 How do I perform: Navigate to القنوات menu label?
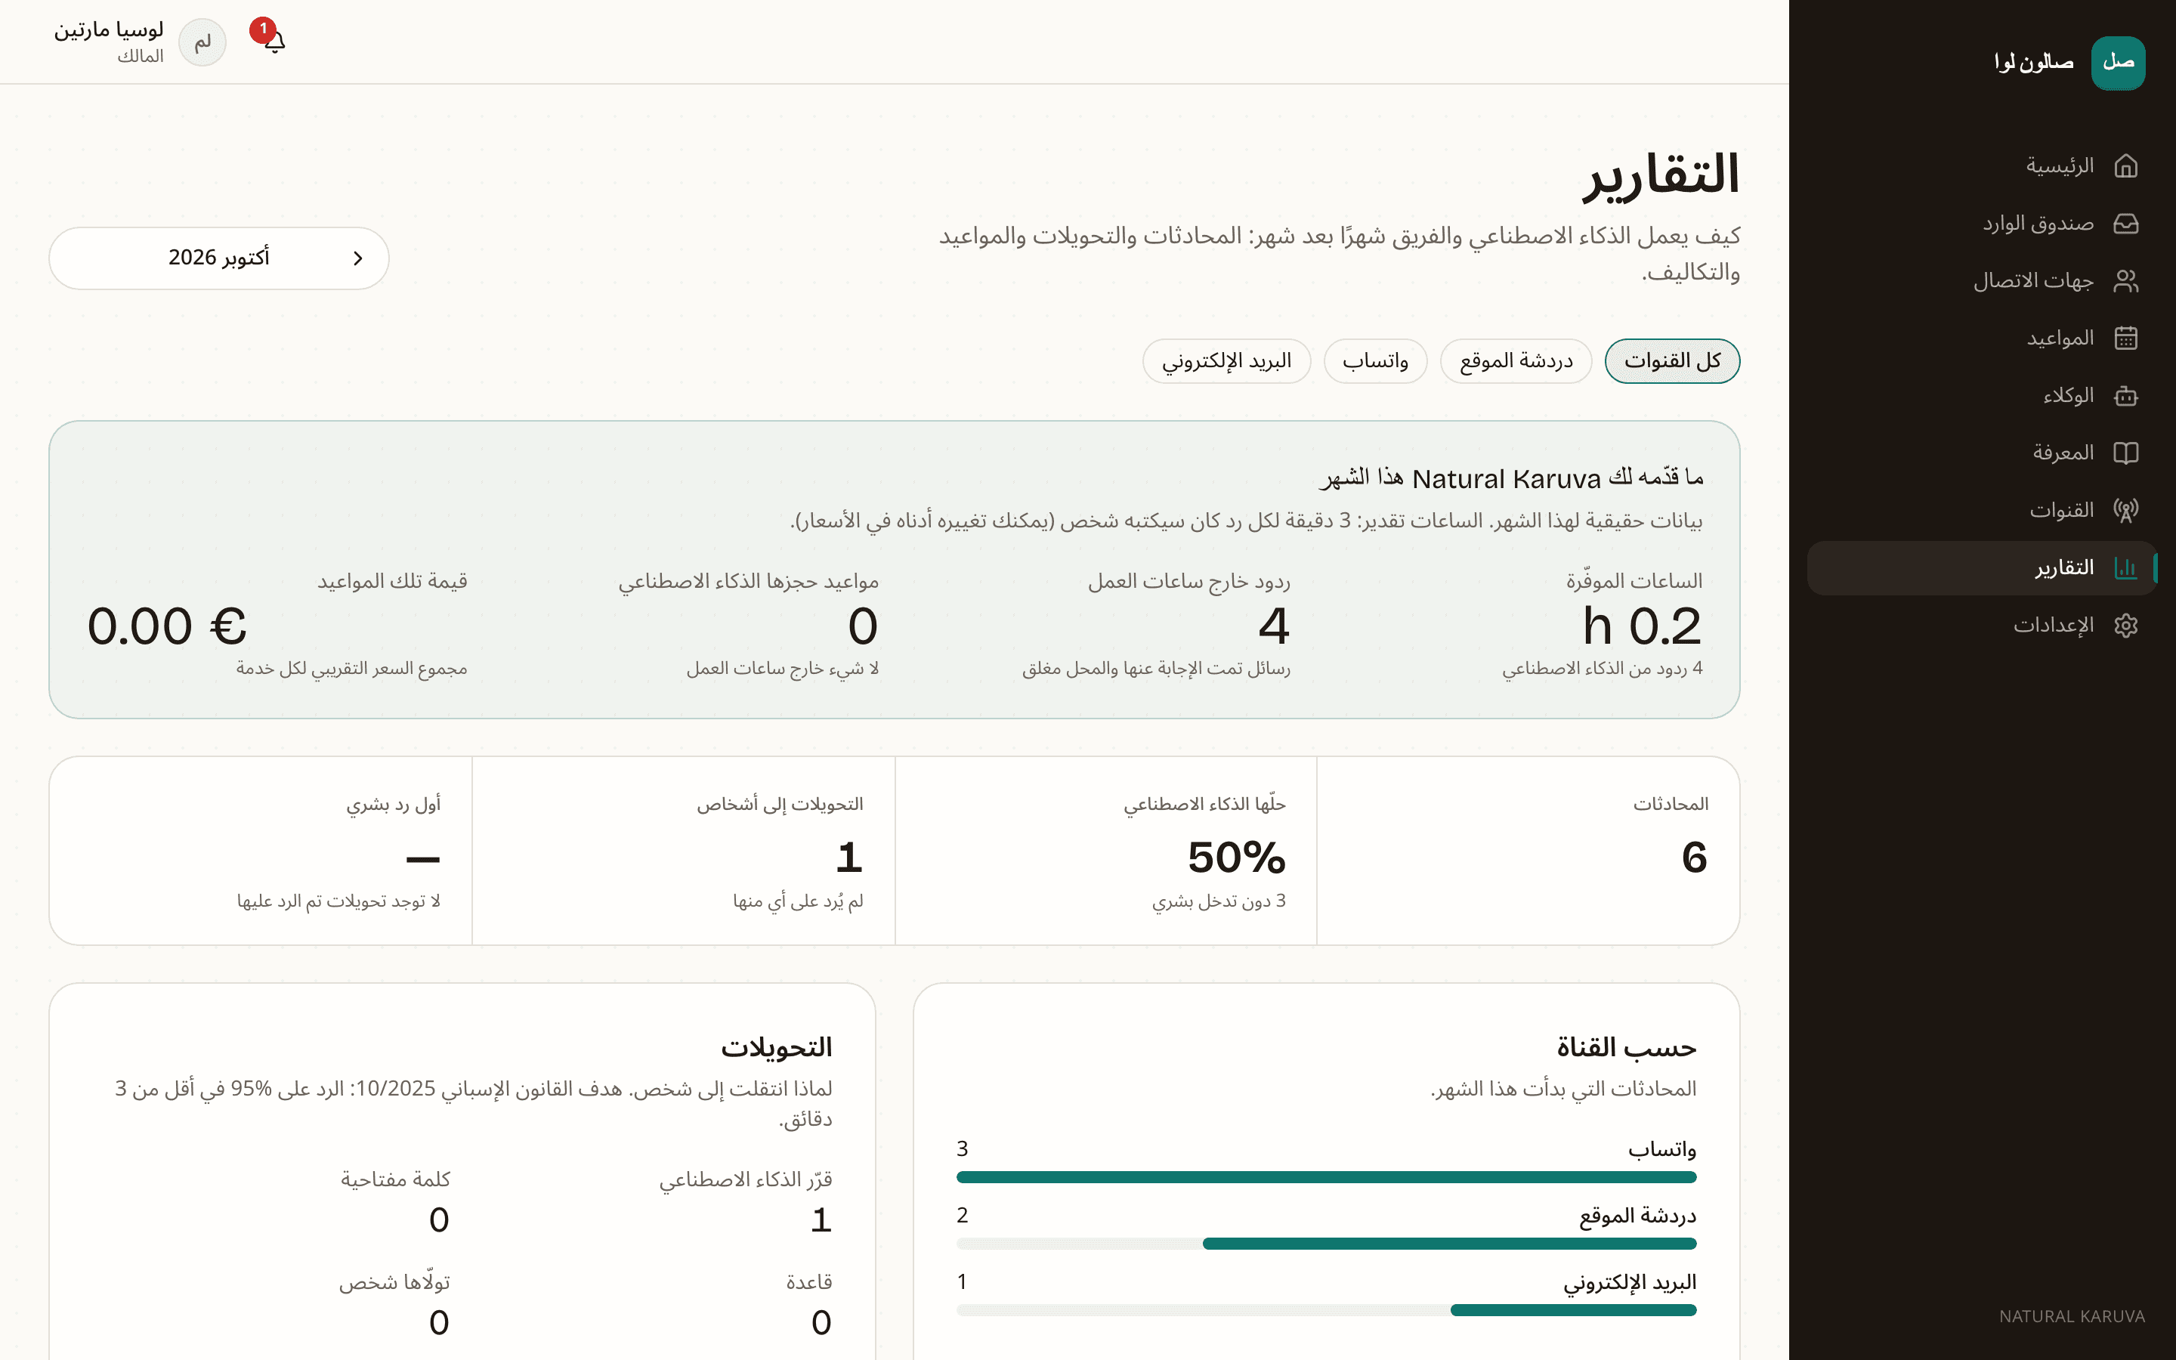coord(2062,511)
